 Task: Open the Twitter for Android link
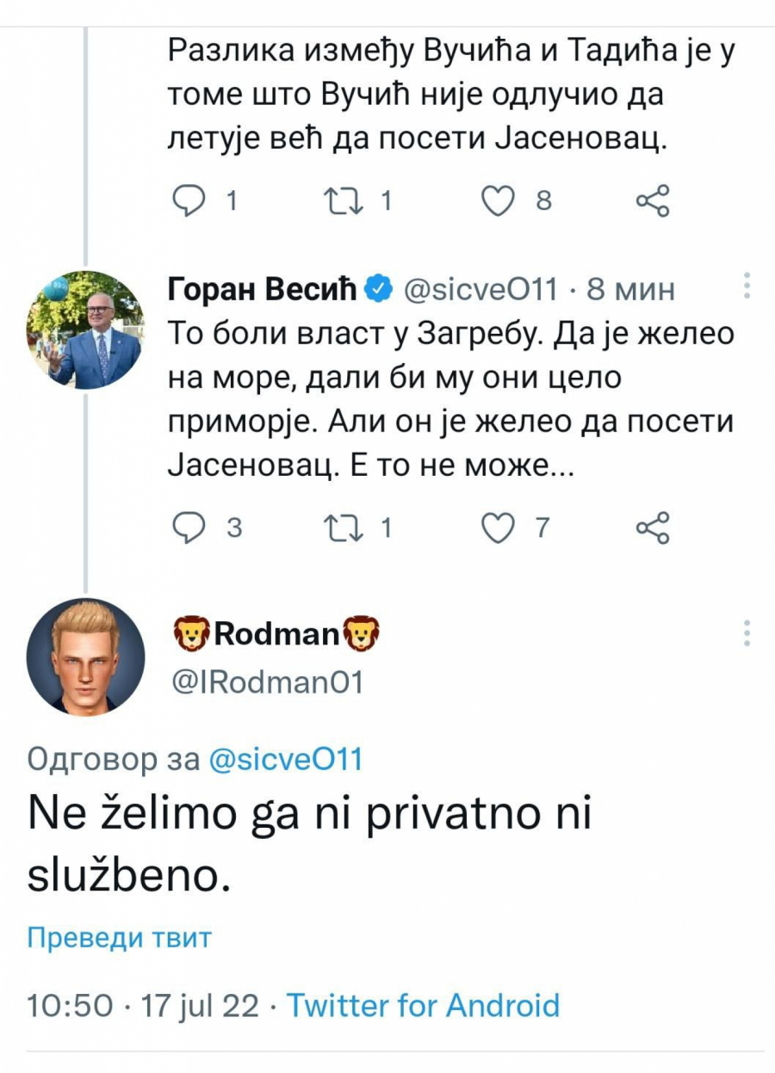(x=425, y=1004)
